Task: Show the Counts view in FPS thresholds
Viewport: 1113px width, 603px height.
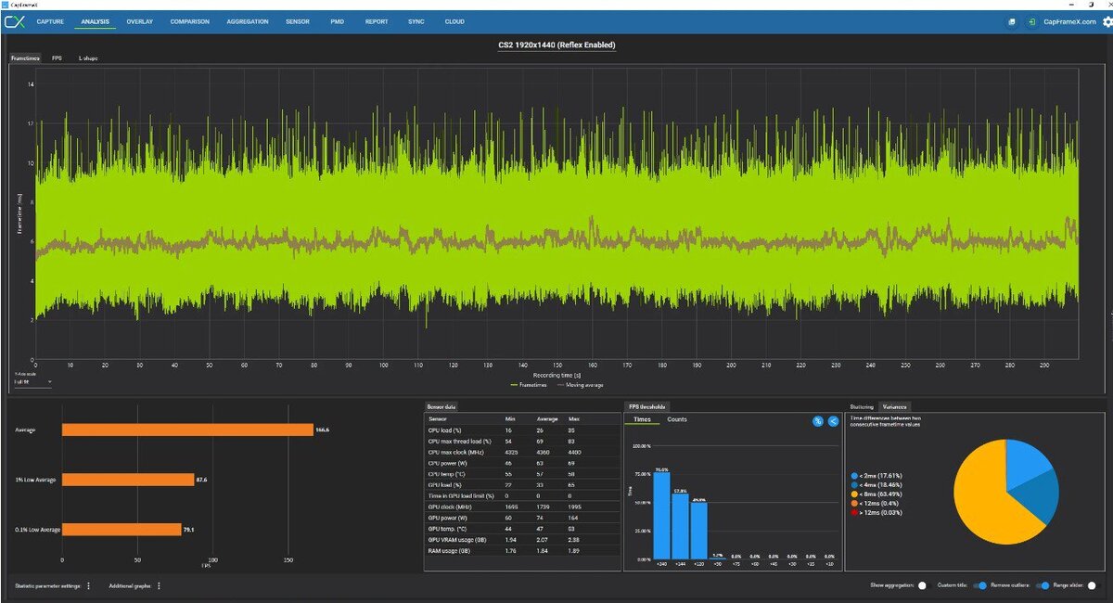Action: tap(677, 420)
